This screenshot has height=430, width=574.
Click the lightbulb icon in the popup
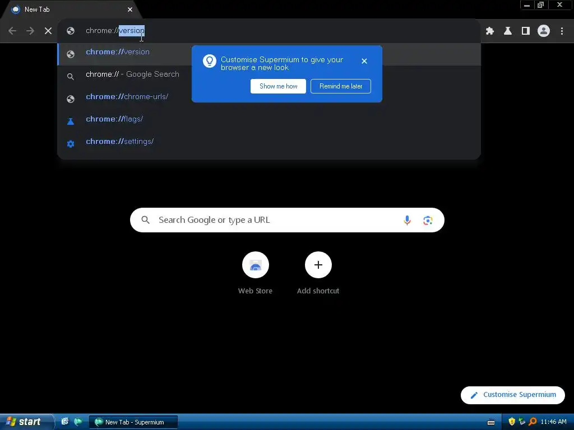[210, 61]
